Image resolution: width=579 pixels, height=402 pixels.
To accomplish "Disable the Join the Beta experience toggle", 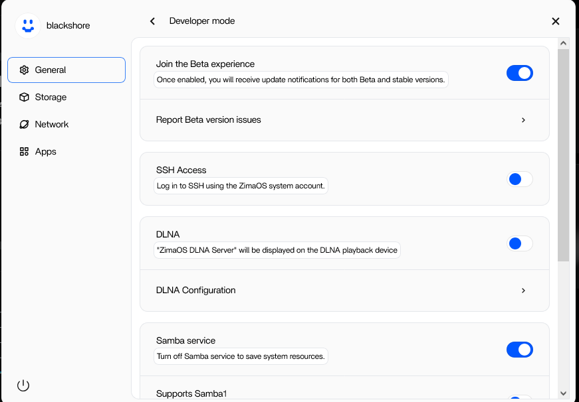I will pyautogui.click(x=520, y=73).
